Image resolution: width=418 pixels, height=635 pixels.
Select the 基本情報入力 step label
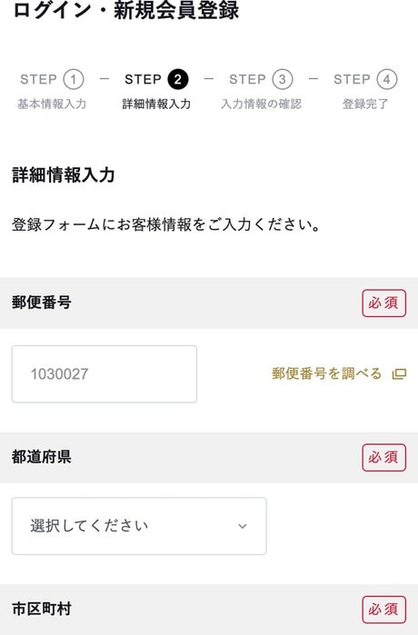point(52,104)
